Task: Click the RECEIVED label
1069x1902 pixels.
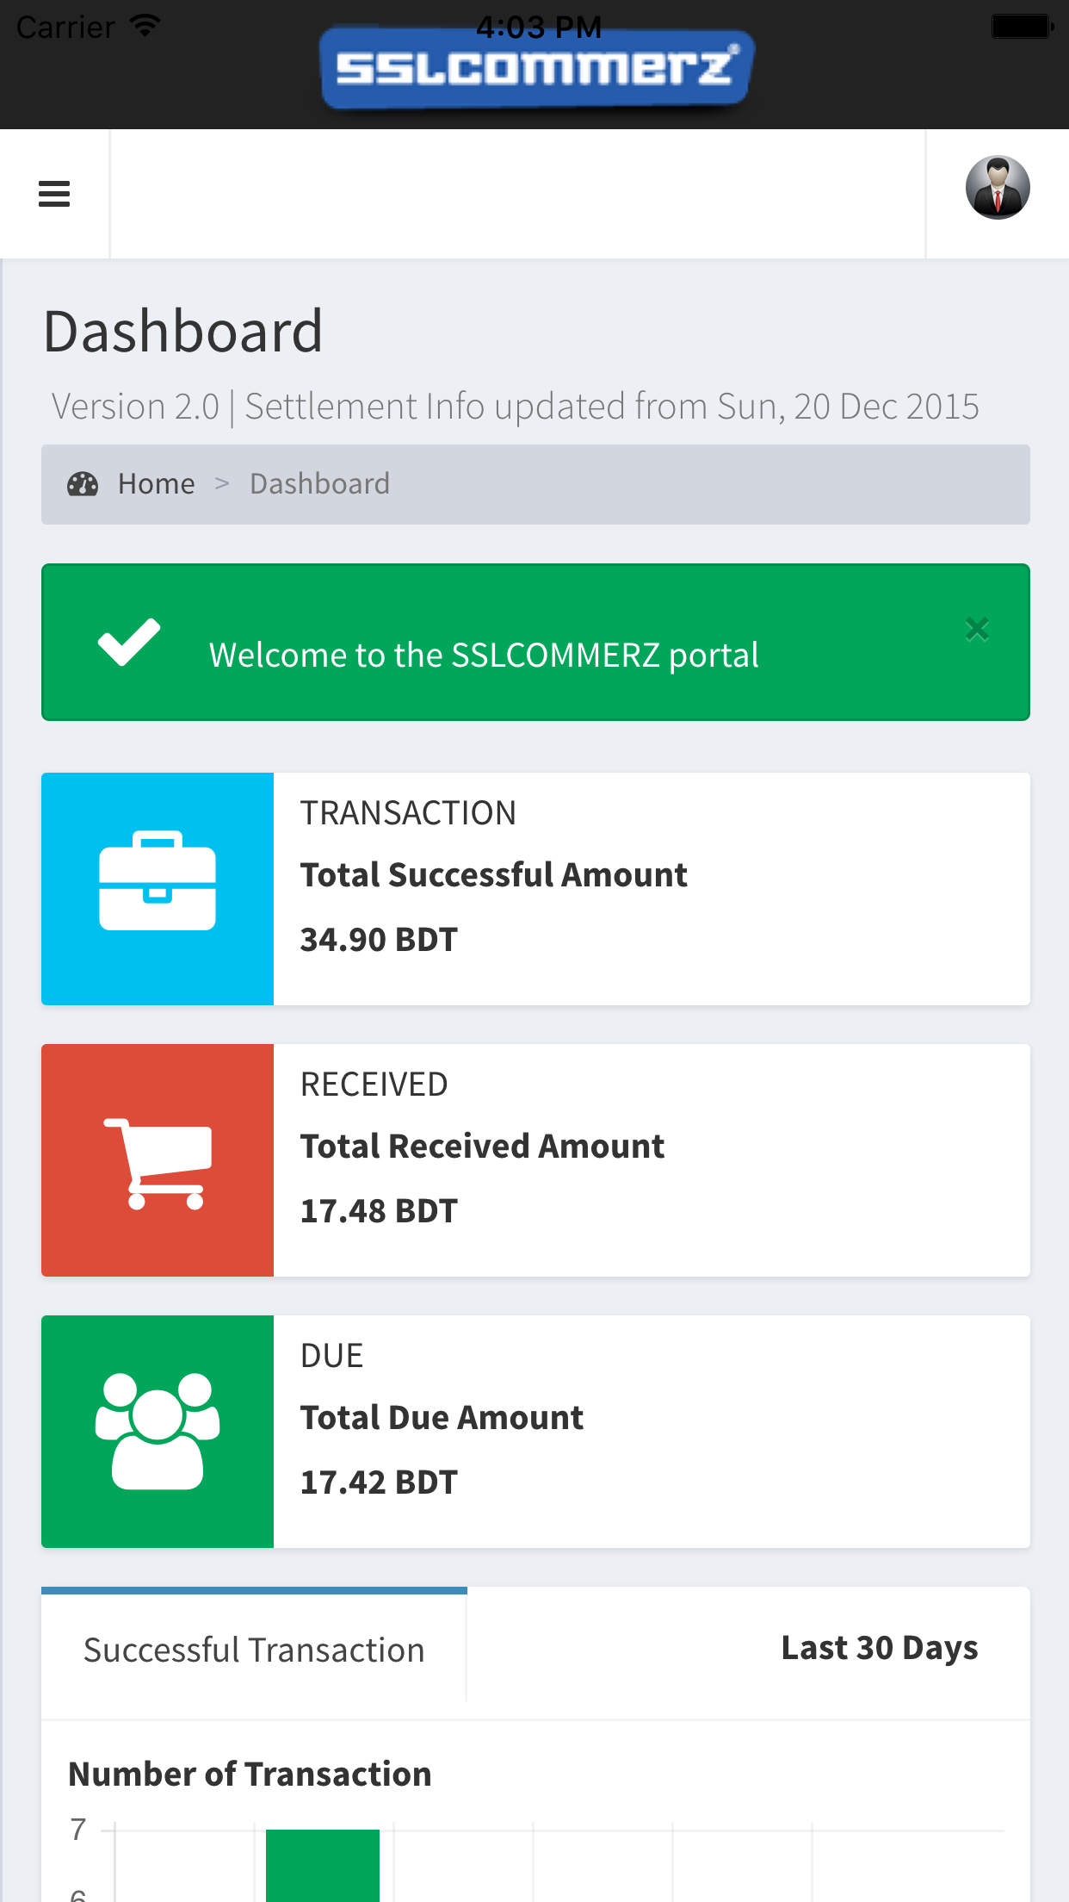Action: [x=374, y=1085]
